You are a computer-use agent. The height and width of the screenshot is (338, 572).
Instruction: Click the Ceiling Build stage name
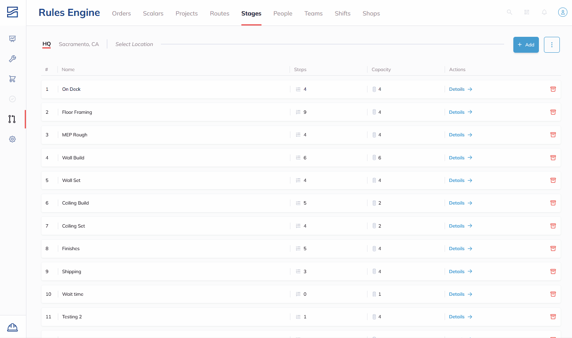75,203
